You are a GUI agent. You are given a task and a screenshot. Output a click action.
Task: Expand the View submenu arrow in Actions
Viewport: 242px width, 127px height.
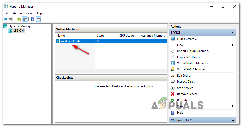pos(233,106)
